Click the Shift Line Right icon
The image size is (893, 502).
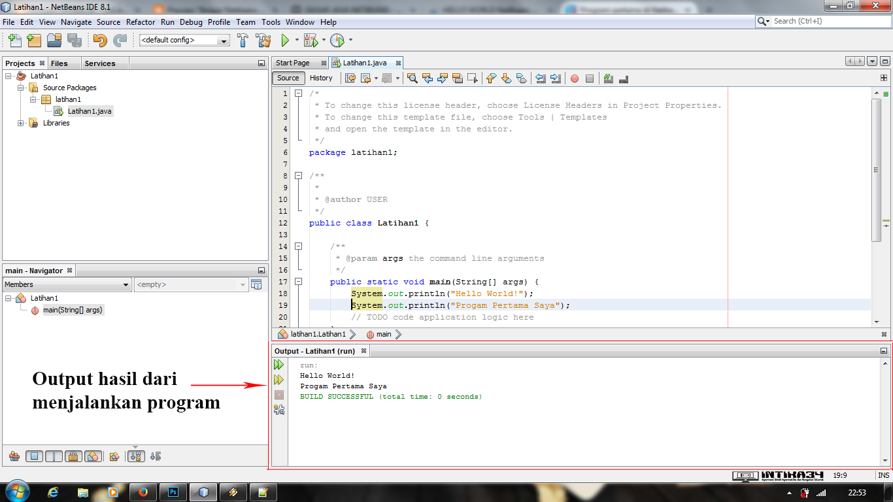coord(556,78)
